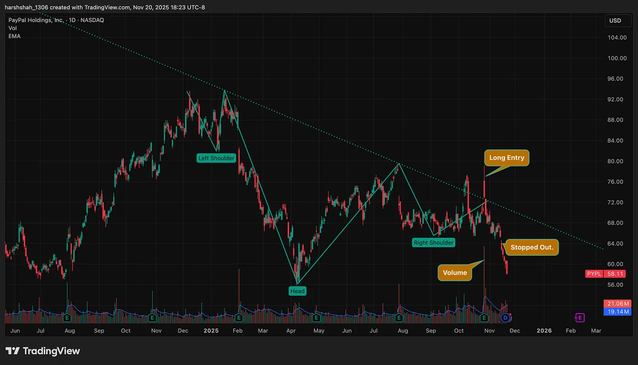The image size is (638, 365).
Task: Open the earnings E marker at August 2025
Action: pyautogui.click(x=399, y=317)
